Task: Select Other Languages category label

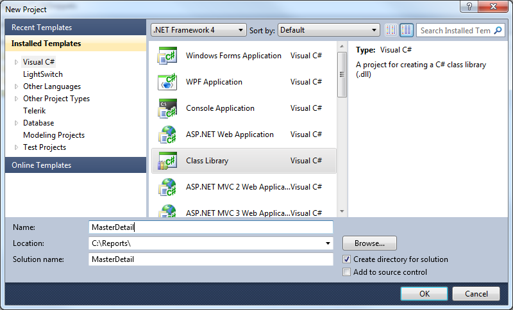Action: (x=52, y=86)
